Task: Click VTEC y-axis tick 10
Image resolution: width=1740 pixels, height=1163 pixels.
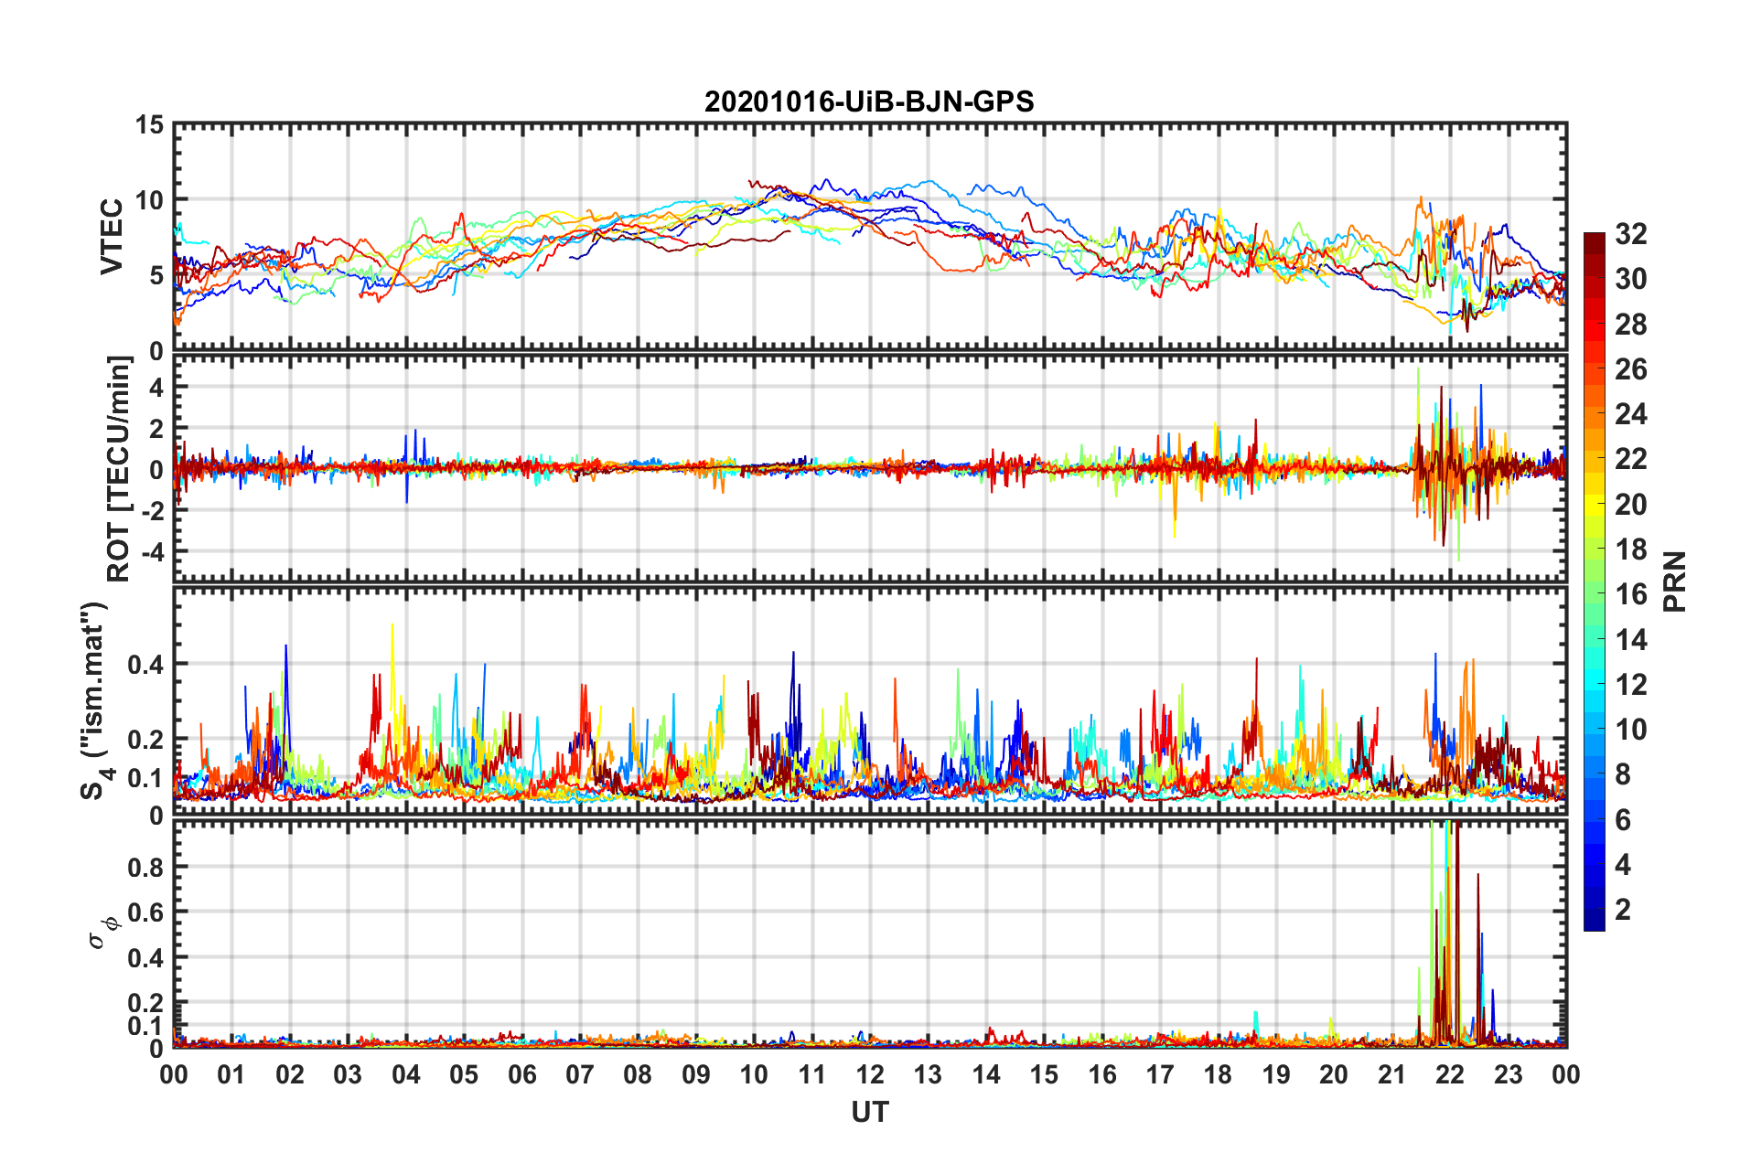Action: coord(149,200)
